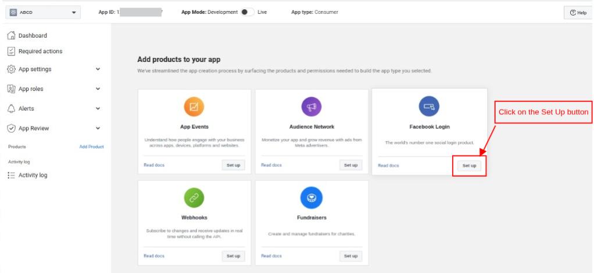Select App roles menu item
Image resolution: width=594 pixels, height=273 pixels.
click(x=31, y=89)
